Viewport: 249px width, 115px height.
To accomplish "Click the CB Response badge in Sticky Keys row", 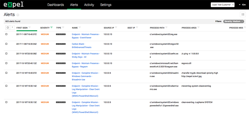I will (61, 54).
